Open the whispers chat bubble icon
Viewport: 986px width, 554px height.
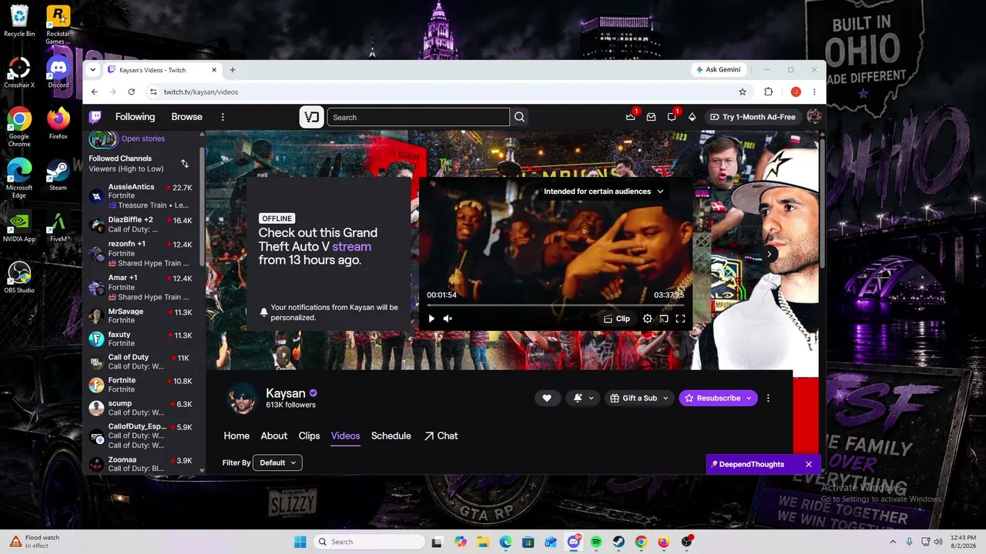click(x=672, y=117)
